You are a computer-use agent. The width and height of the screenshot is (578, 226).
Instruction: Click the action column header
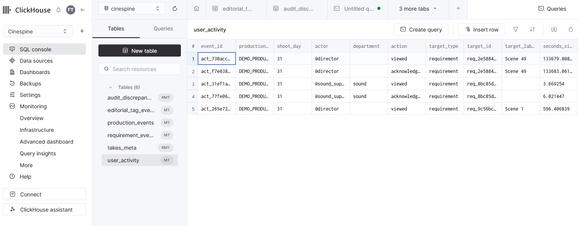[x=407, y=46]
